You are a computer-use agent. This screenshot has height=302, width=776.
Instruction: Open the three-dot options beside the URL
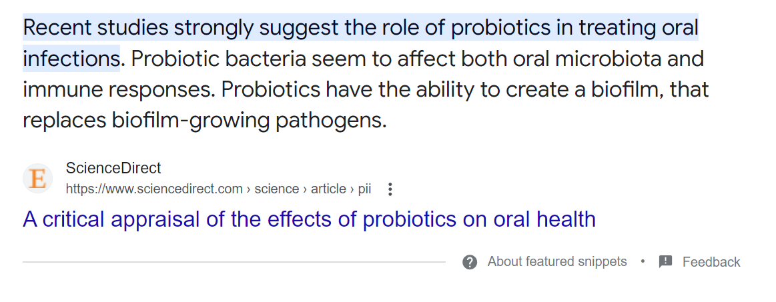coord(390,189)
